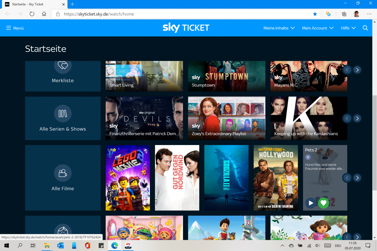The image size is (377, 251).
Task: Open Mayans M.C. tile
Action: coord(309,76)
